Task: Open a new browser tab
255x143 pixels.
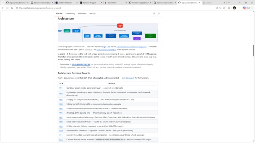Action: pyautogui.click(x=229, y=3)
